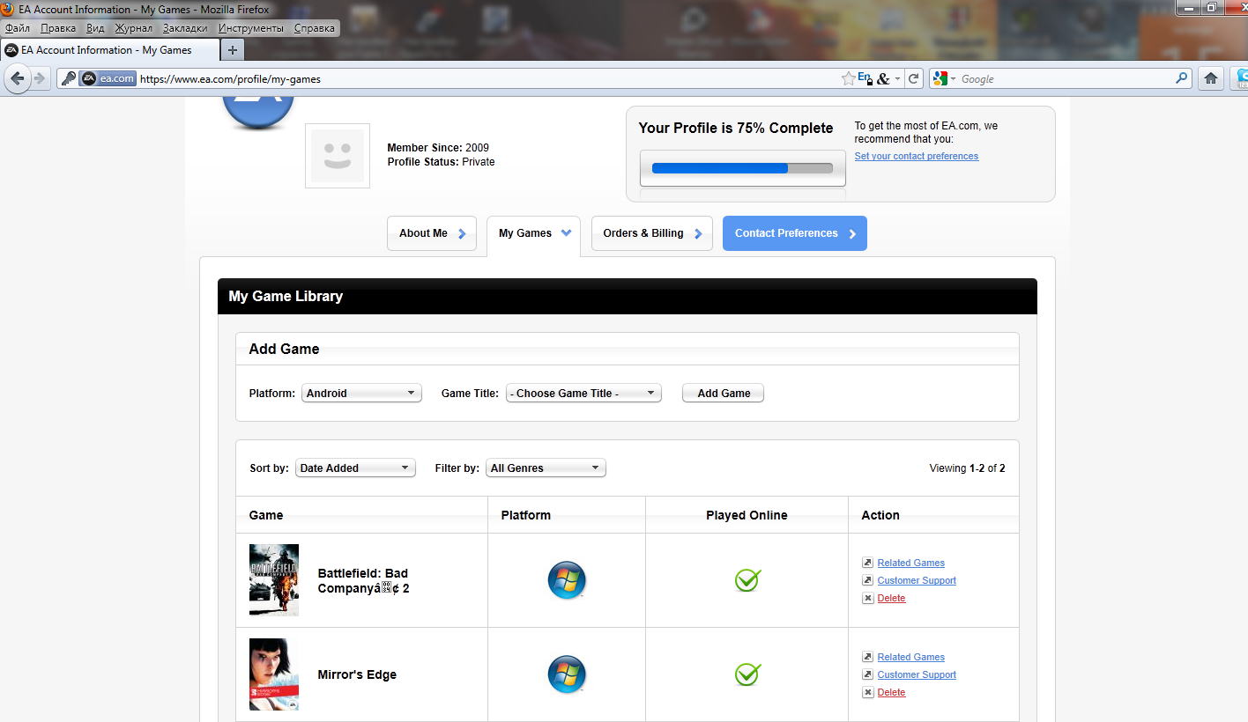The height and width of the screenshot is (722, 1248).
Task: Click the search magnifier in the Google box
Action: [1182, 78]
